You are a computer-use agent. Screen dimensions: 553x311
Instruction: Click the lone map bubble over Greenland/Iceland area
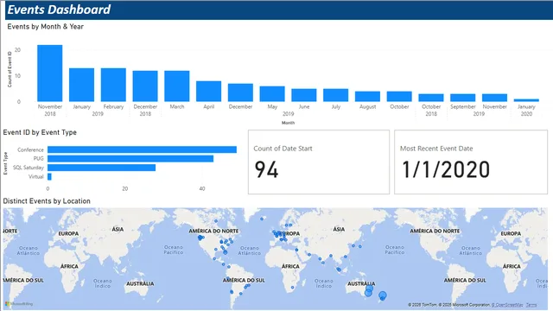[262, 219]
